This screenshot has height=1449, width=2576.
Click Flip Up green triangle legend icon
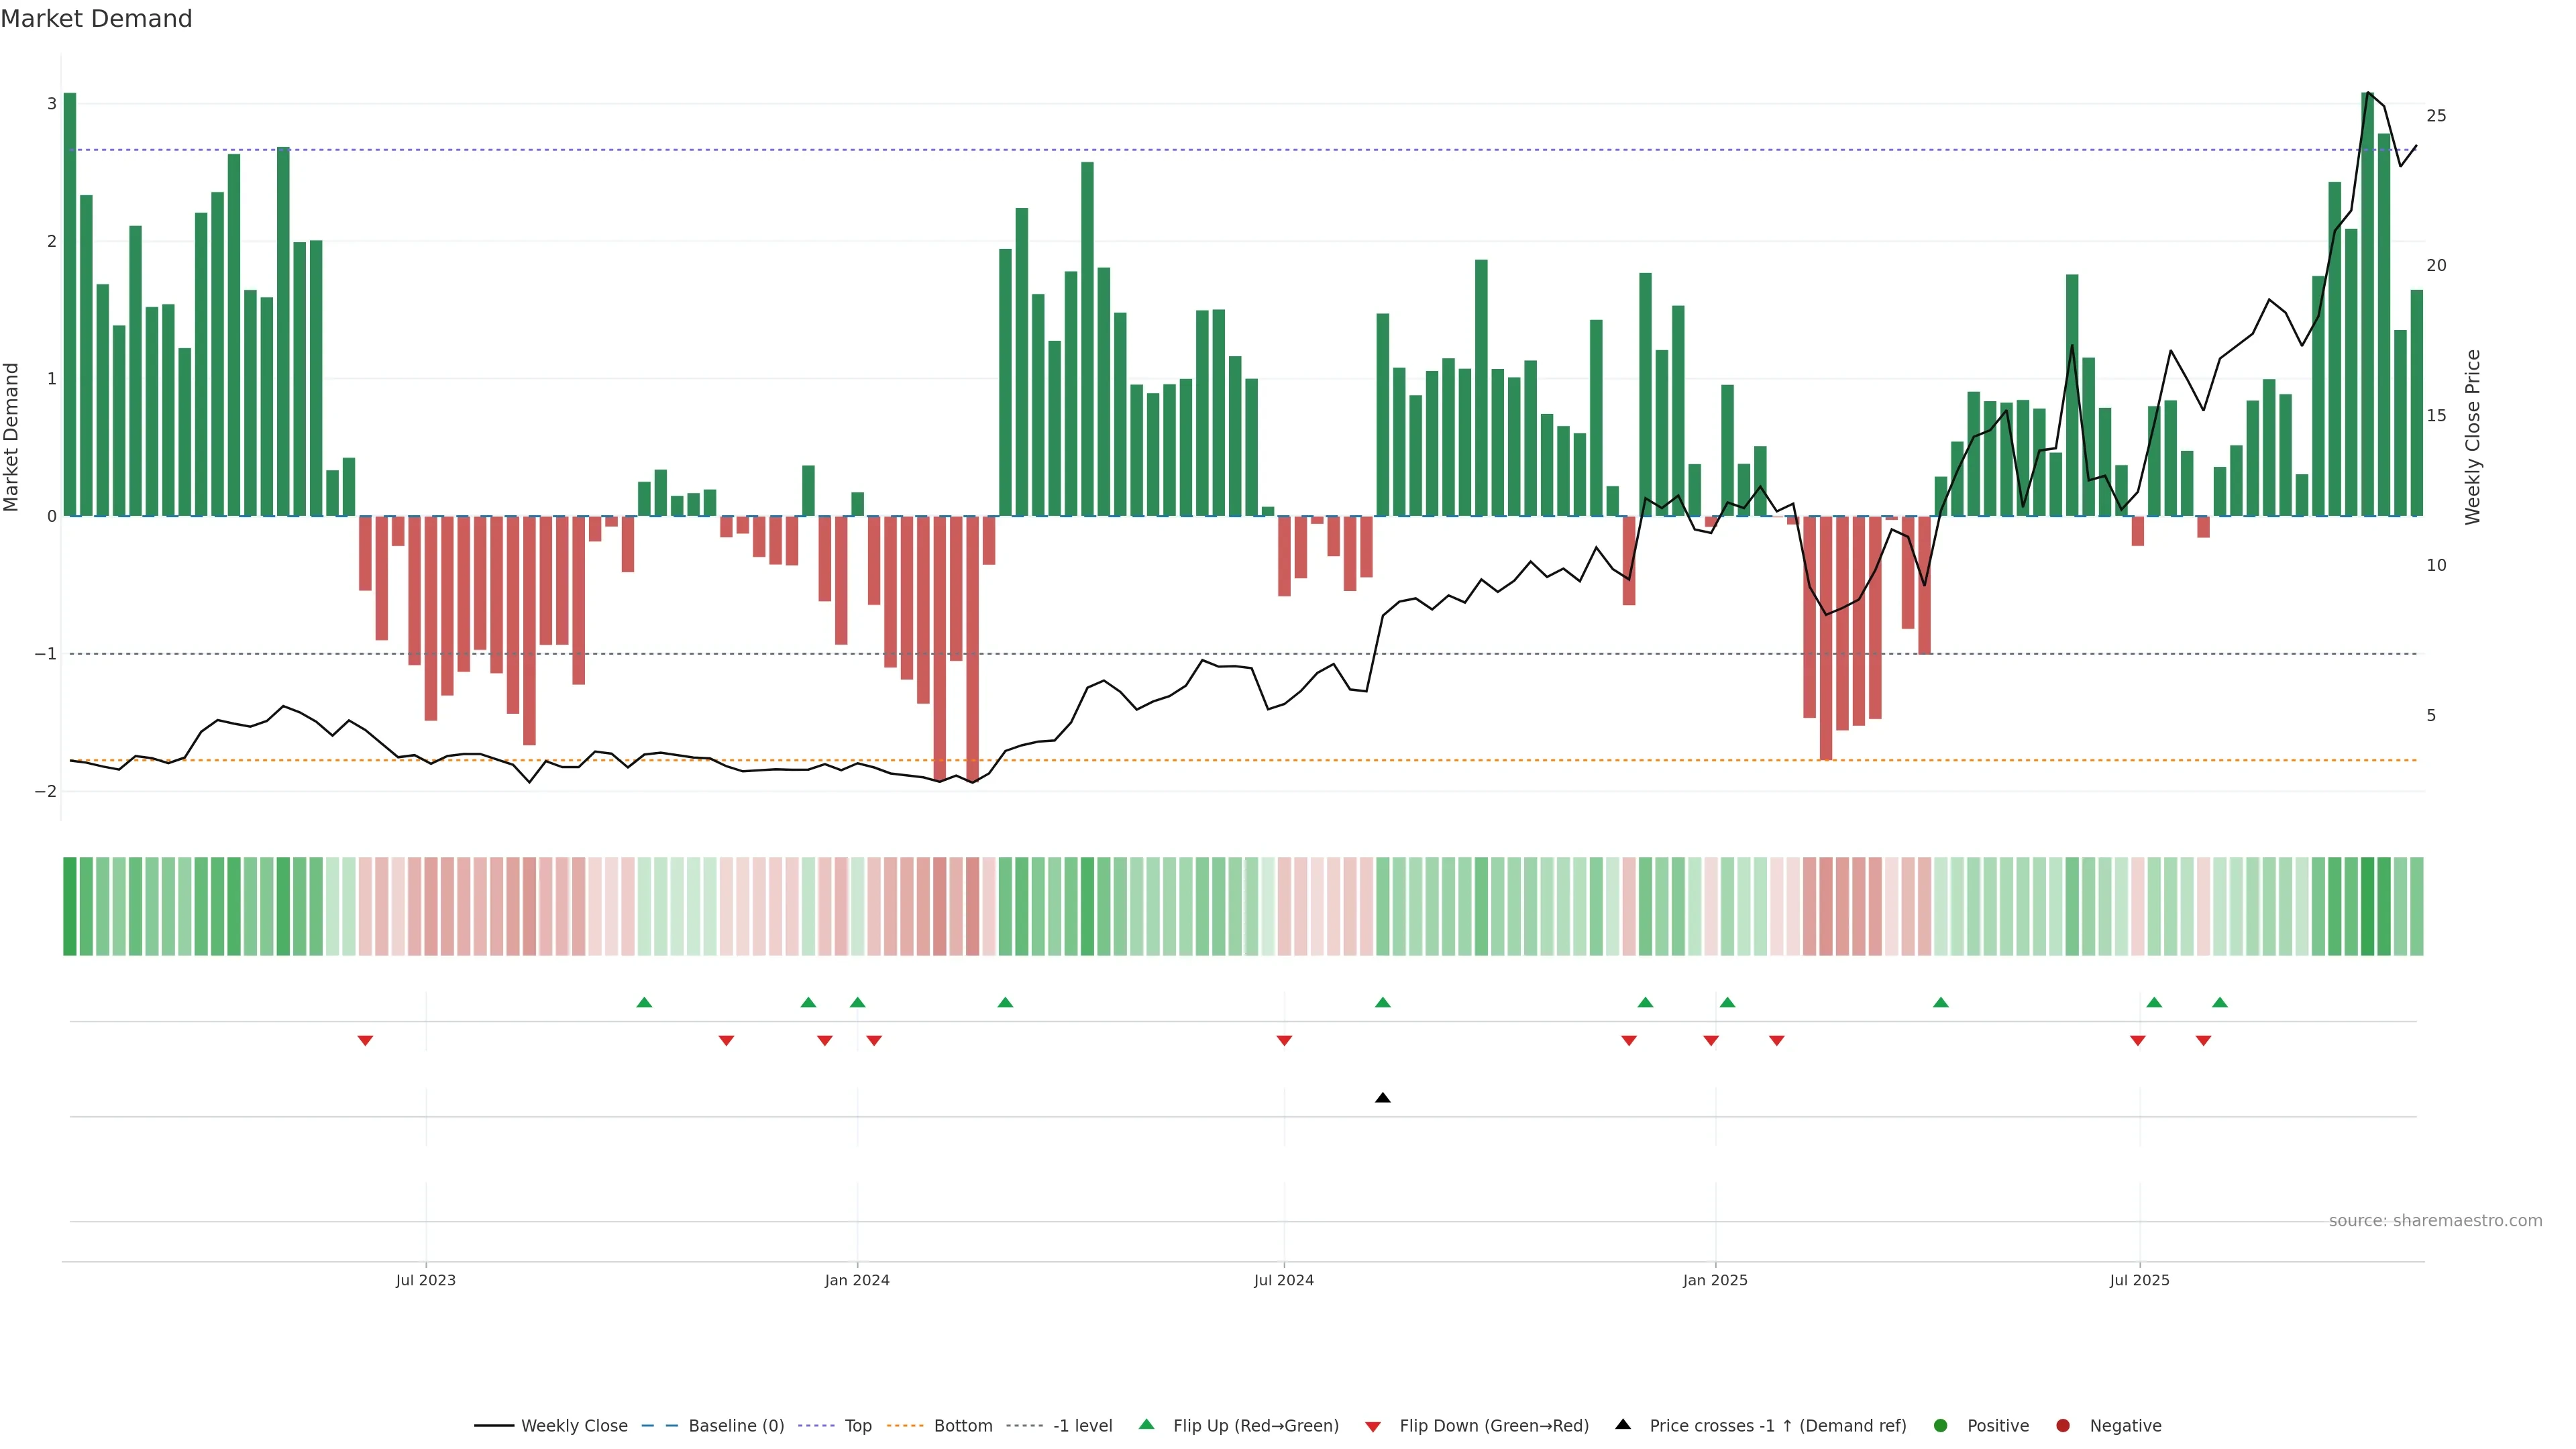[x=1147, y=1425]
